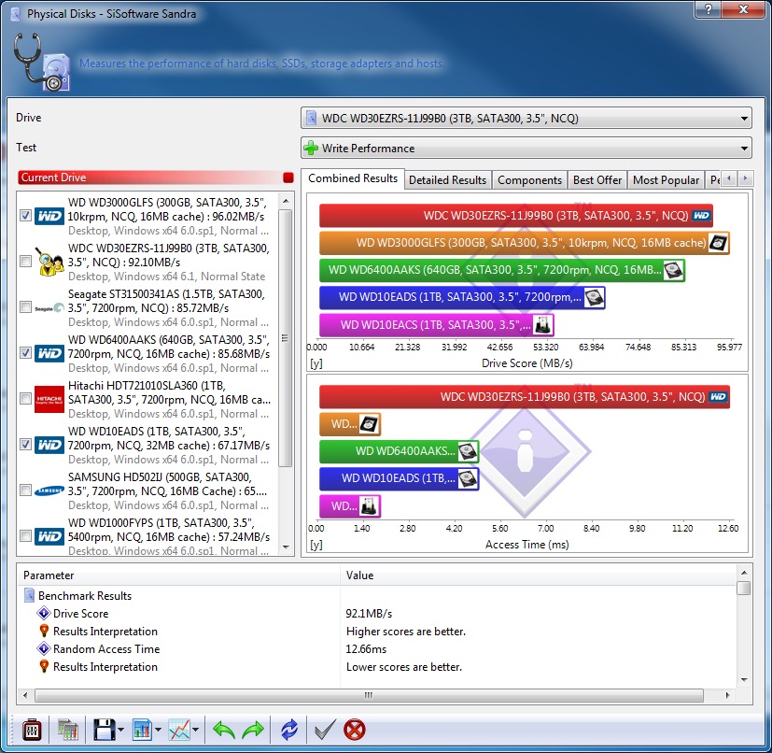Uncheck the WD WD3000GLFS reference drive checkbox
Image resolution: width=772 pixels, height=753 pixels.
[25, 216]
